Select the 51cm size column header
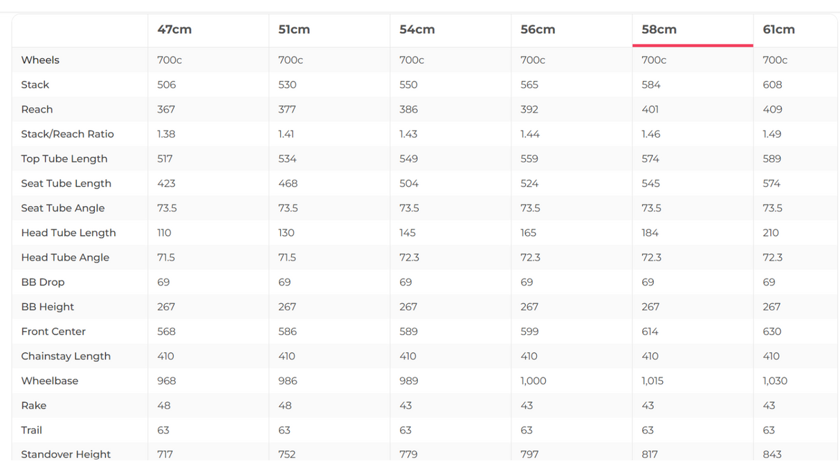This screenshot has height=472, width=840. [294, 30]
